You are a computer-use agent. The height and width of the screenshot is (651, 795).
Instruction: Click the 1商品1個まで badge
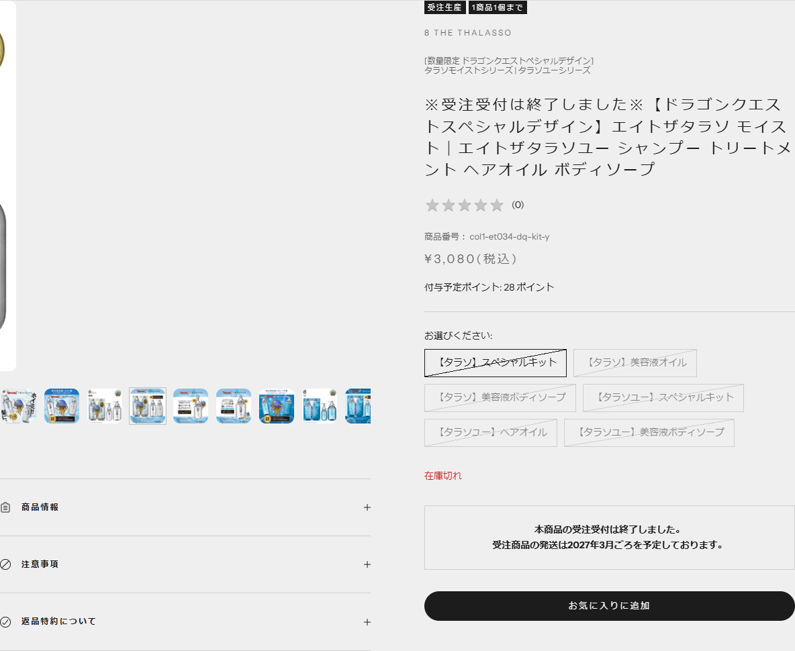[498, 7]
